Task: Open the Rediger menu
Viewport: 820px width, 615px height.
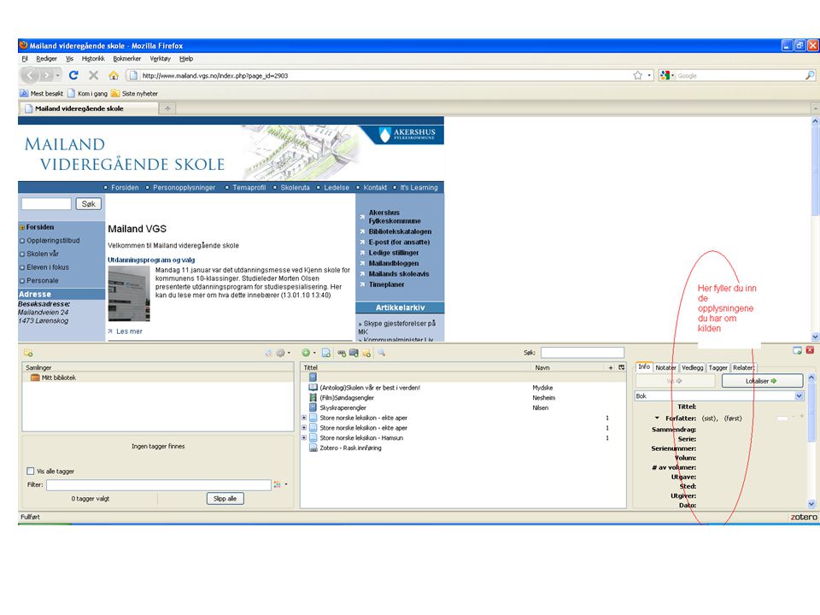Action: (x=46, y=59)
